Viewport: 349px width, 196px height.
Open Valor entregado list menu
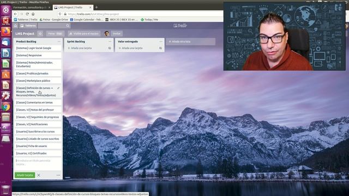coord(161,41)
